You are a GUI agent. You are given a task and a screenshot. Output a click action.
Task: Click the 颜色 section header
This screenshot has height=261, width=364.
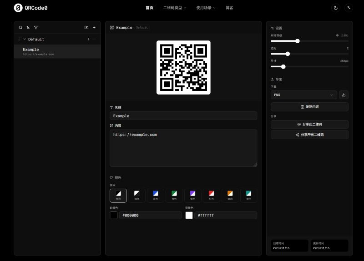coord(116,177)
